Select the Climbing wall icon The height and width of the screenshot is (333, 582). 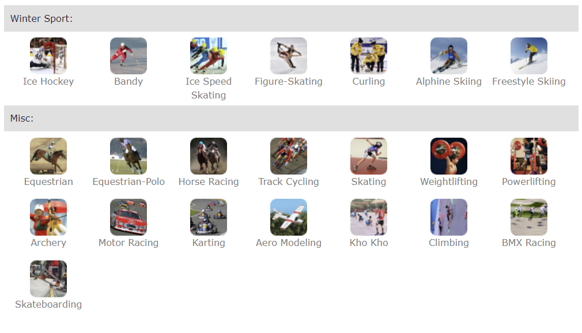[449, 217]
